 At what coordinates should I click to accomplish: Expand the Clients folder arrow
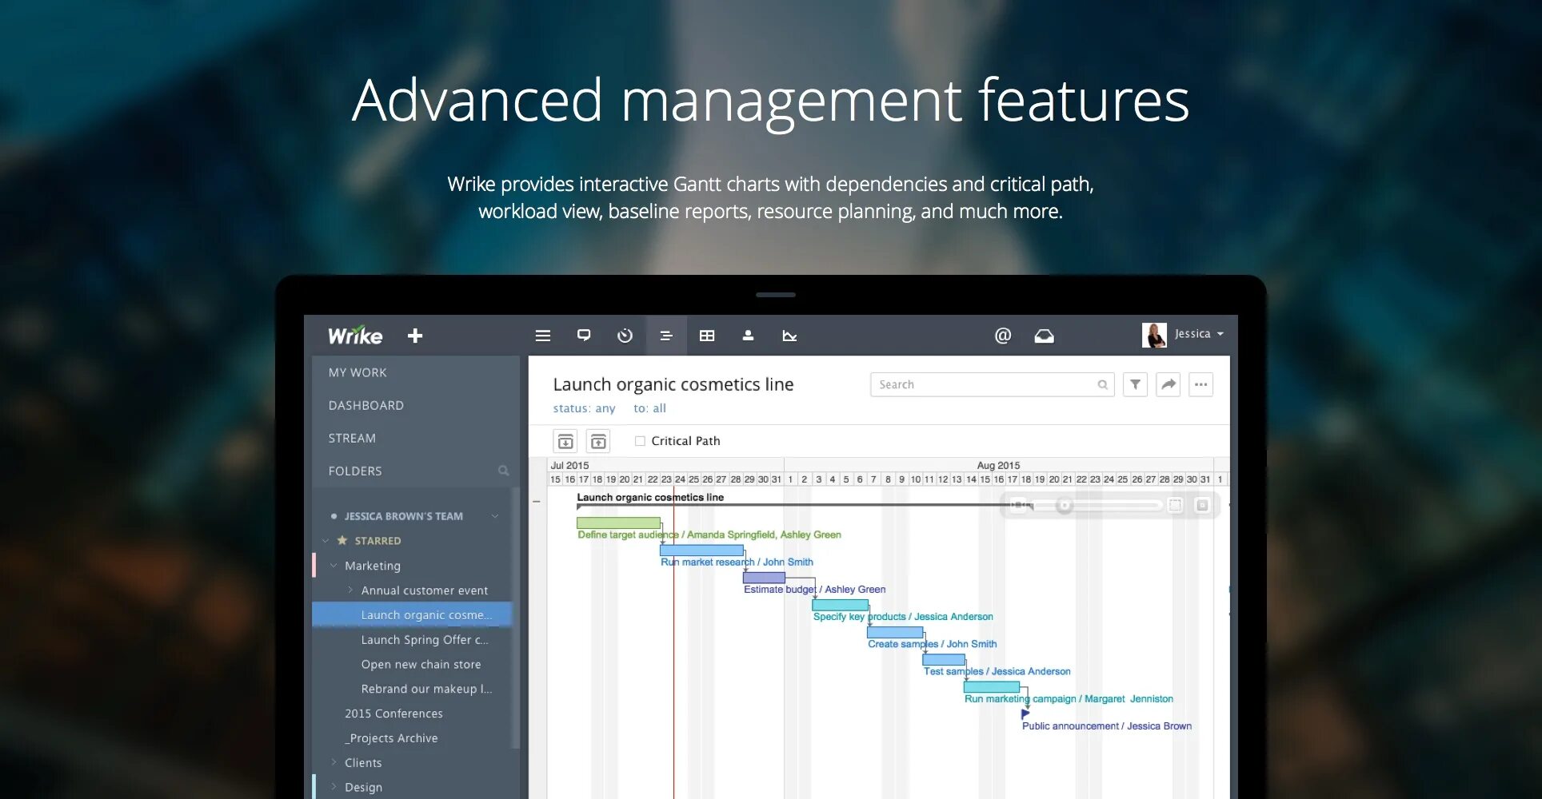[x=334, y=763]
